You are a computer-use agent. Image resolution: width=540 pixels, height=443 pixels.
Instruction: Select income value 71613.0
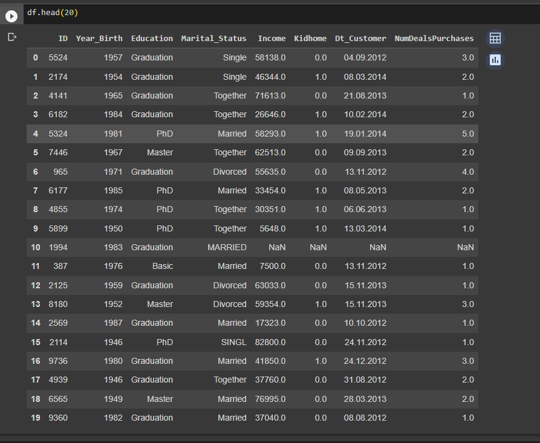(270, 95)
